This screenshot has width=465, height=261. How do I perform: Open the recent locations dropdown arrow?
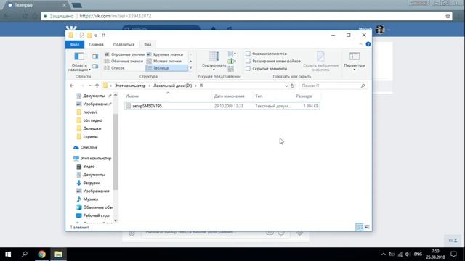(x=90, y=86)
